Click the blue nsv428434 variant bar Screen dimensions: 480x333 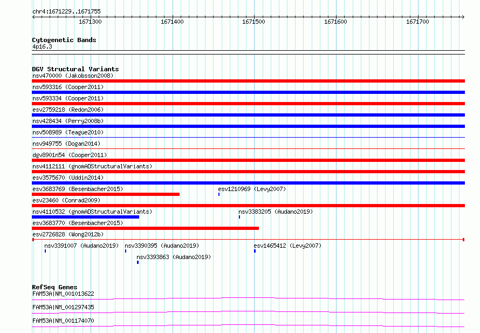point(248,126)
